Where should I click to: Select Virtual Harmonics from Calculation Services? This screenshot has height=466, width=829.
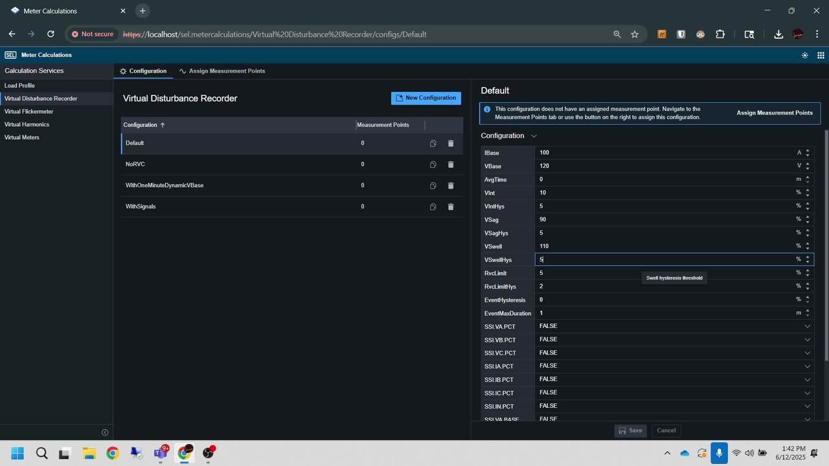pos(27,124)
